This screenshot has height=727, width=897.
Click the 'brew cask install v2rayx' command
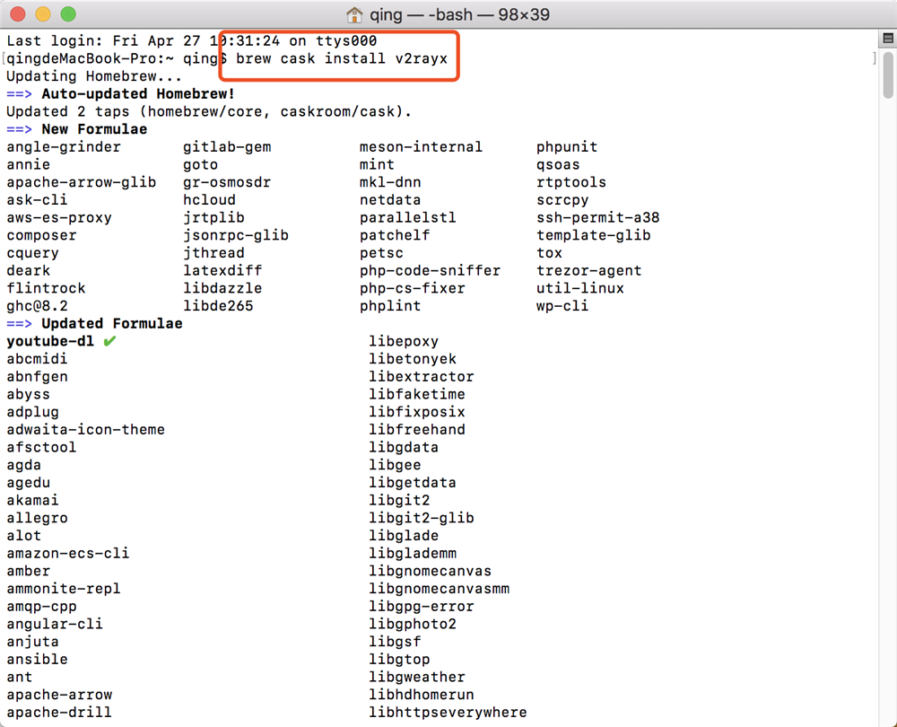coord(342,58)
